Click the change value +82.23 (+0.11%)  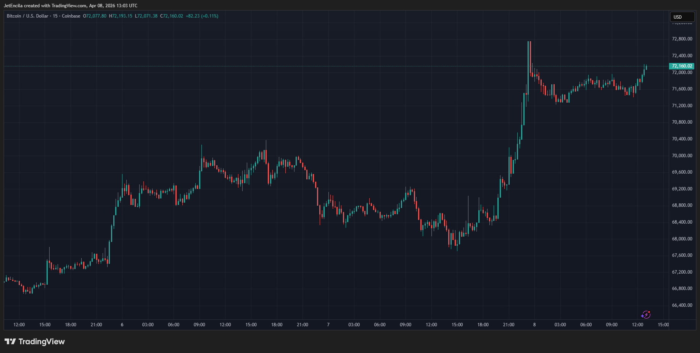click(202, 16)
